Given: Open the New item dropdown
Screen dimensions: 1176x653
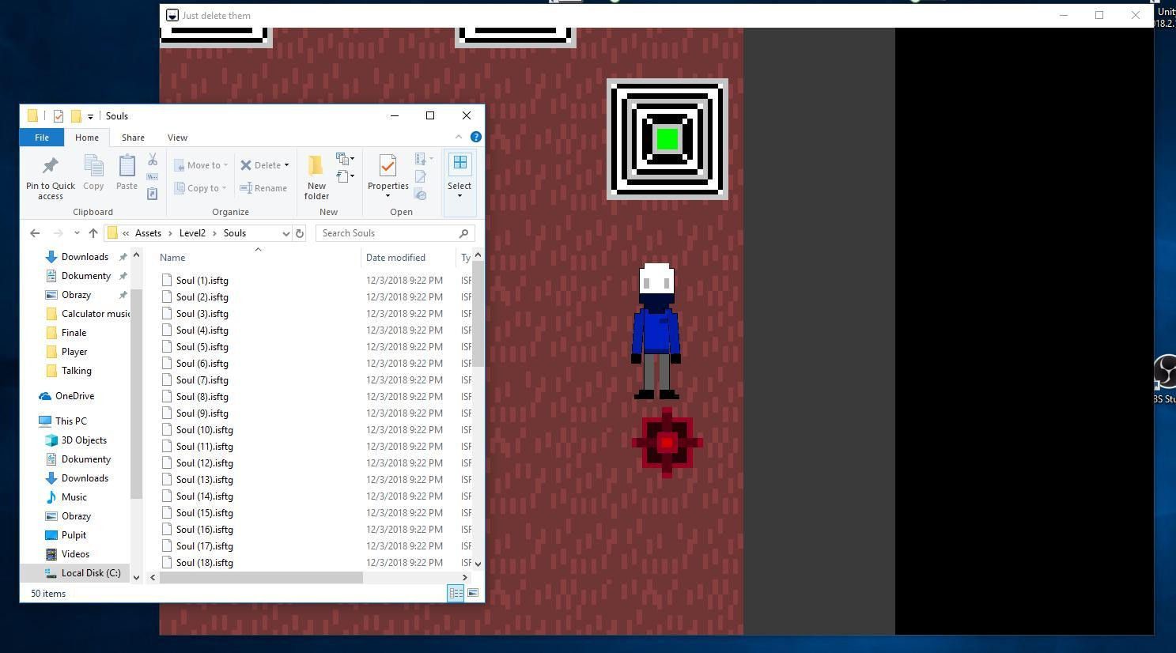Looking at the screenshot, I should (345, 159).
